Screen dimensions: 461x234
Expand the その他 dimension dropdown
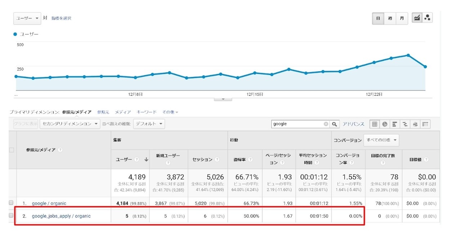[x=170, y=112]
